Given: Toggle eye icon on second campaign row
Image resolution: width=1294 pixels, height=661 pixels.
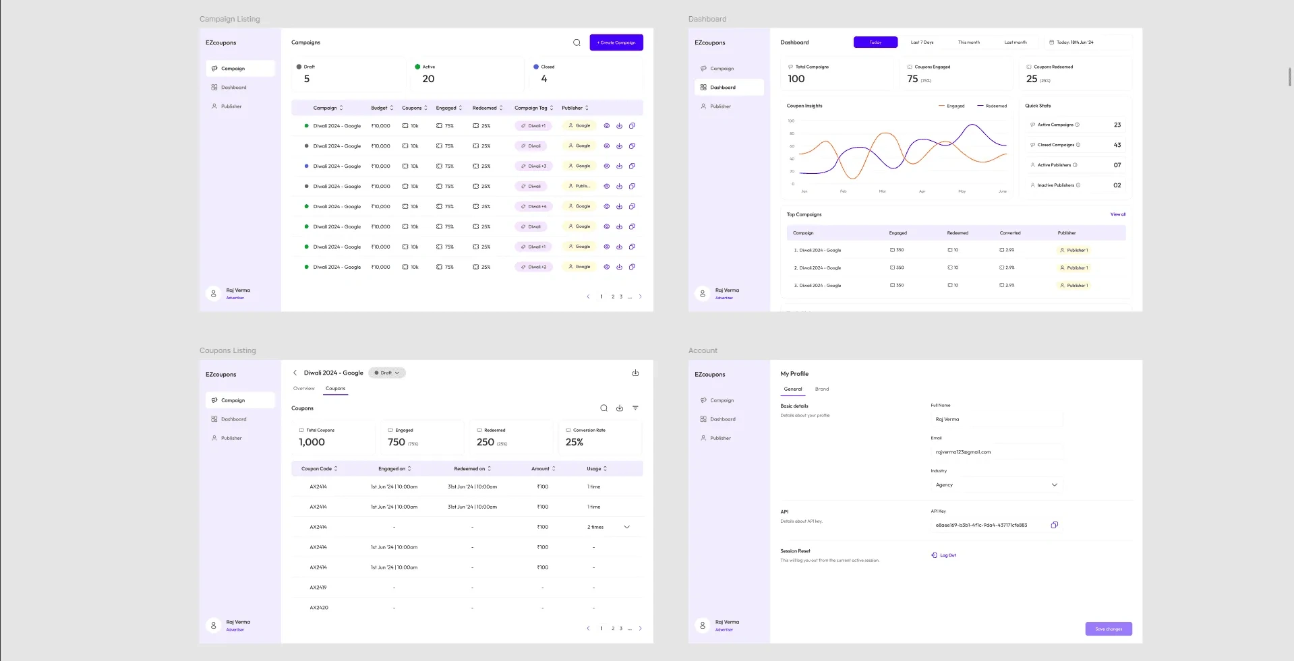Looking at the screenshot, I should pos(606,146).
